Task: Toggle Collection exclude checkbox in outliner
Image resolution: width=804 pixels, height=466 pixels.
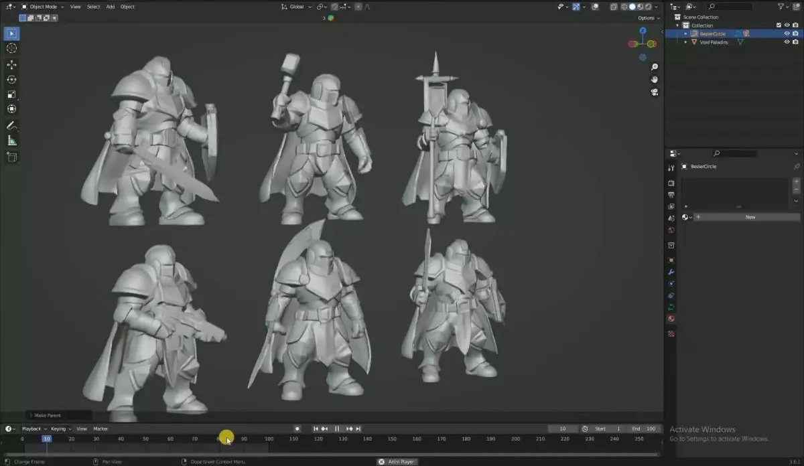Action: coord(779,25)
